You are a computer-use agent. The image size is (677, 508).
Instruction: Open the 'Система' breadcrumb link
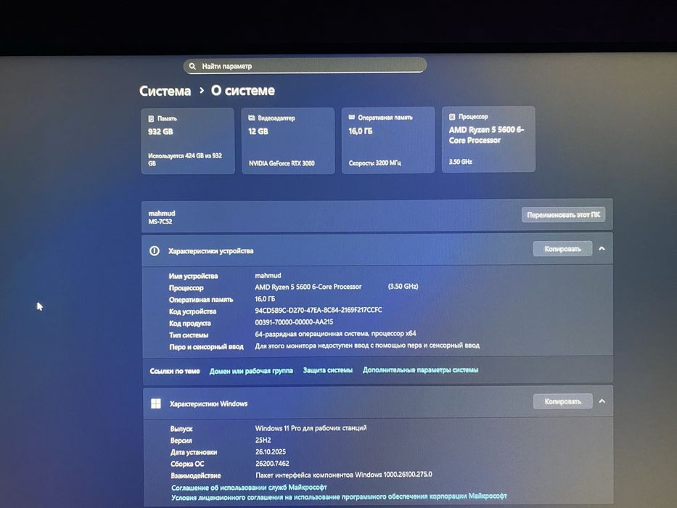click(x=165, y=91)
